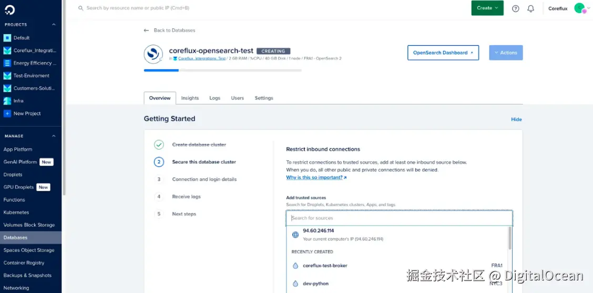Click the OpenSearch cluster logo
Screen dimensions: 593x293
coord(153,54)
